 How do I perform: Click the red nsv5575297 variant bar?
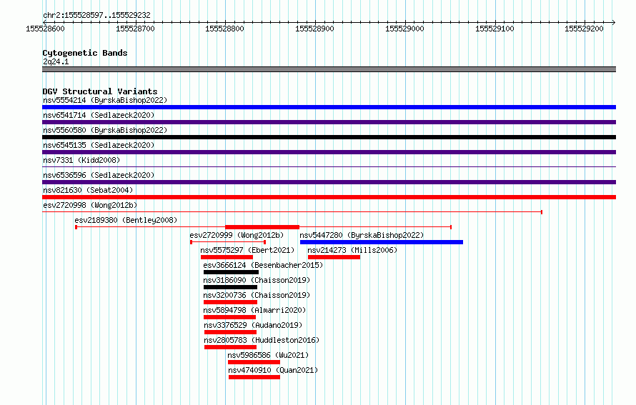click(x=227, y=257)
